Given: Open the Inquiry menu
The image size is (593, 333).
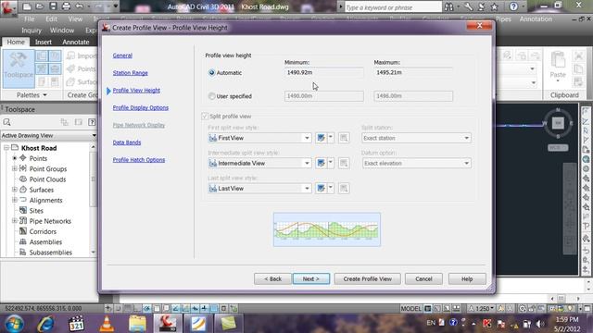Looking at the screenshot, I should (x=32, y=31).
